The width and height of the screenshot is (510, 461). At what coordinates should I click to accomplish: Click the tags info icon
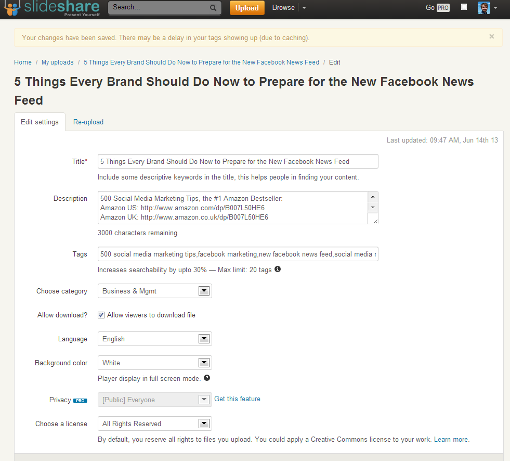coord(278,269)
